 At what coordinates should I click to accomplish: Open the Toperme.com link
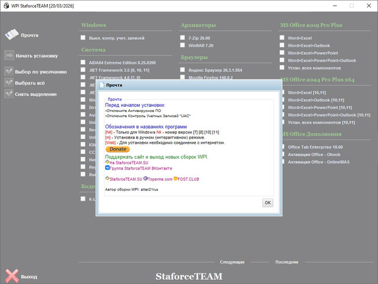click(160, 179)
